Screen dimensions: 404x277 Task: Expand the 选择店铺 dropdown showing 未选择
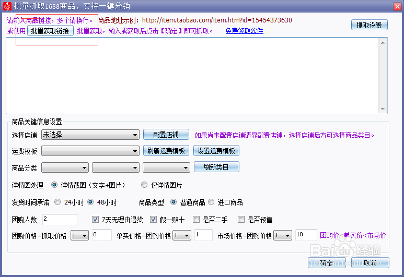point(90,135)
